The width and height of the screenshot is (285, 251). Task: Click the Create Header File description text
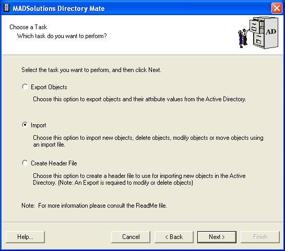[139, 179]
